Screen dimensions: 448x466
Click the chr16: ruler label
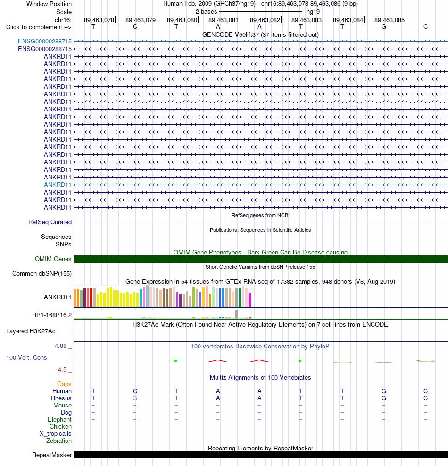pyautogui.click(x=63, y=20)
